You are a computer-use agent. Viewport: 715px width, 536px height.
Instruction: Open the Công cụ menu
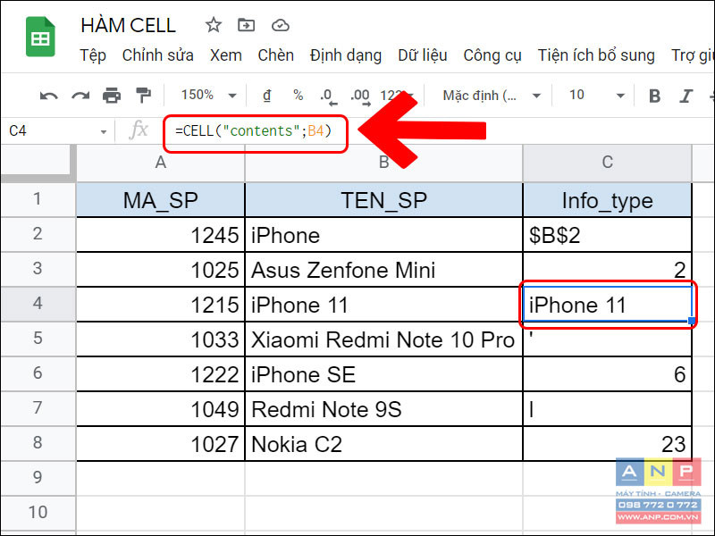[492, 55]
